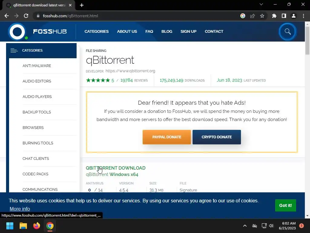Open Sign Up nav menu
Viewport: 310px width, 233px height.
[x=188, y=31]
